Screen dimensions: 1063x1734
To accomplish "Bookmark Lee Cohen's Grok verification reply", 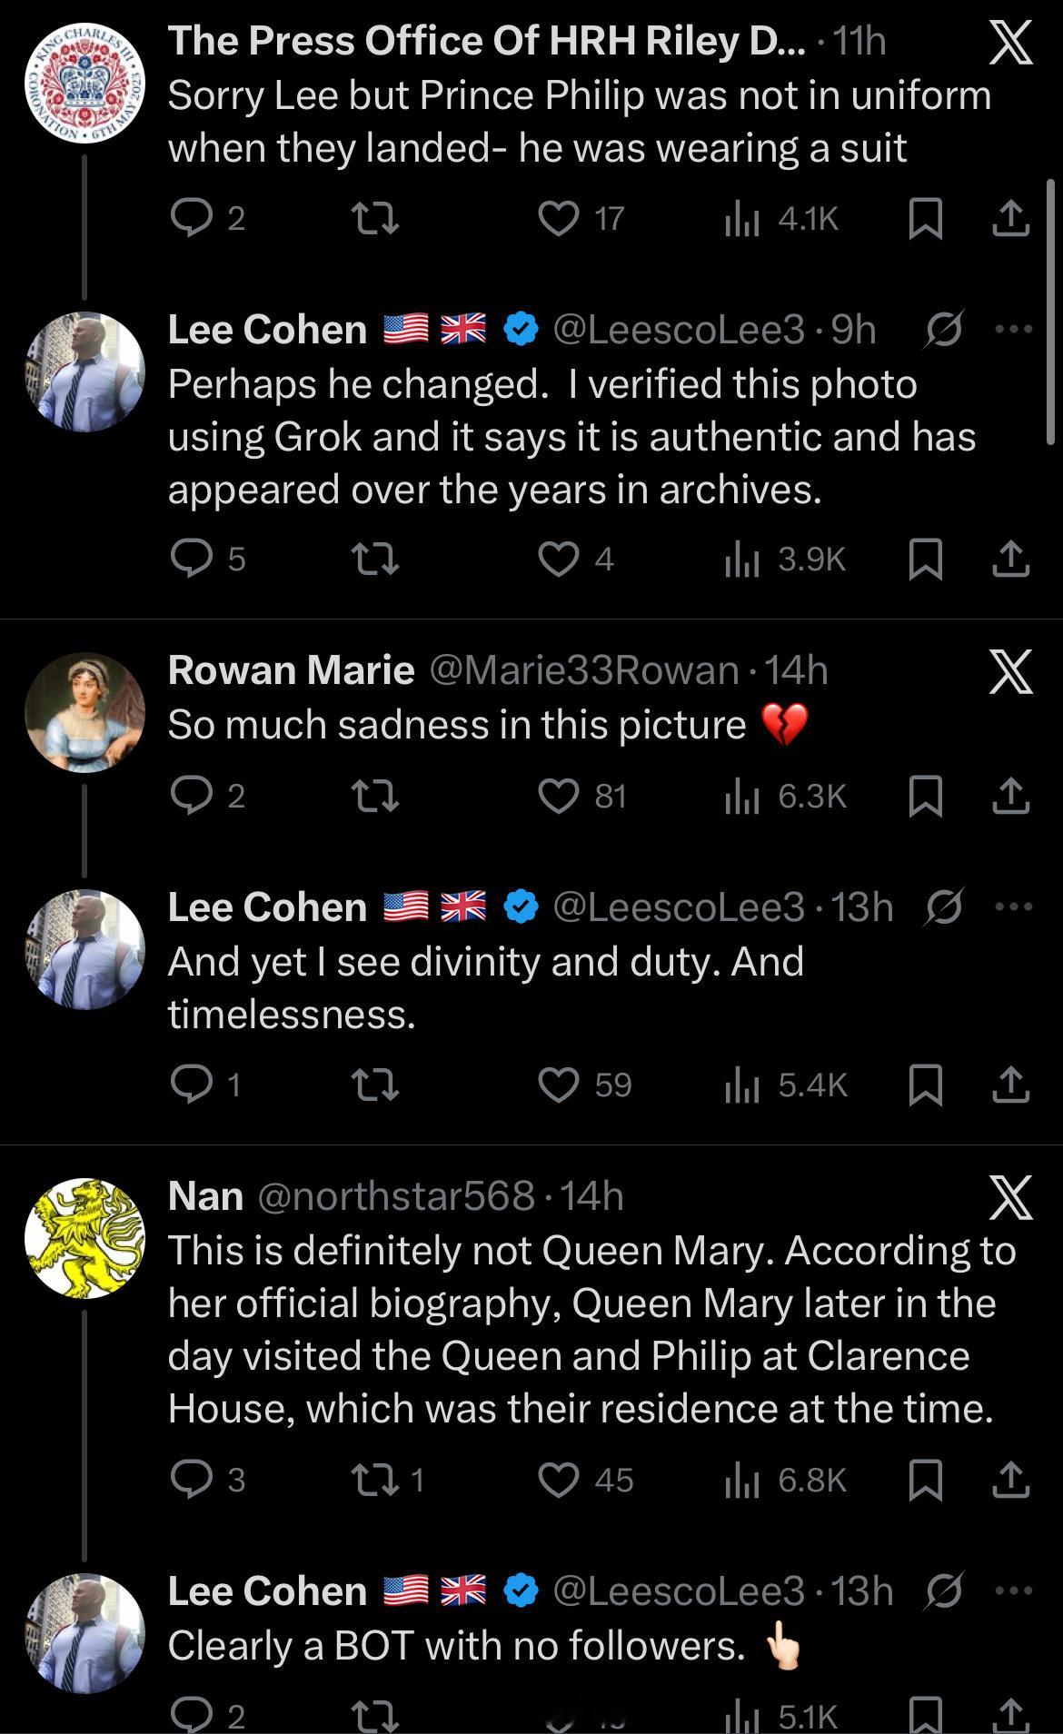I will (x=925, y=560).
